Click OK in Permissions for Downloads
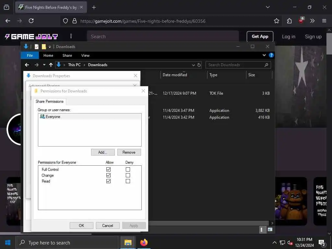The height and width of the screenshot is (249, 332). (x=81, y=226)
